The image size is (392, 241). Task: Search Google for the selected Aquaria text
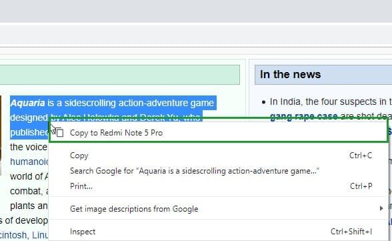click(x=219, y=171)
